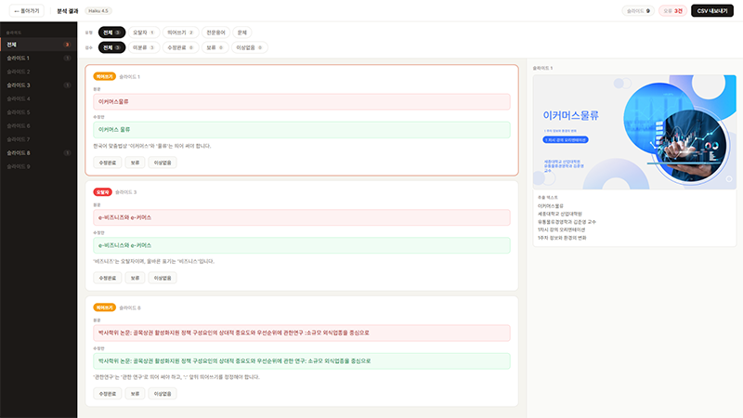The height and width of the screenshot is (418, 743).
Task: Click original 박사학위 논문 text in red field
Action: point(302,333)
